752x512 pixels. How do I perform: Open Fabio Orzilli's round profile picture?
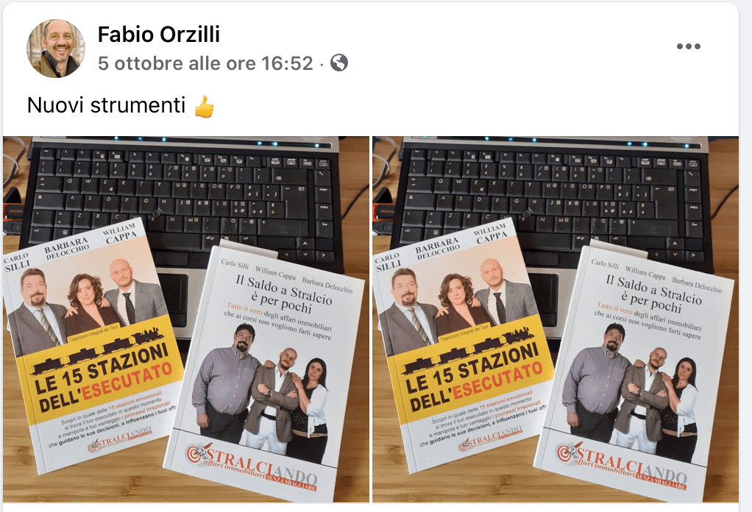coord(56,49)
